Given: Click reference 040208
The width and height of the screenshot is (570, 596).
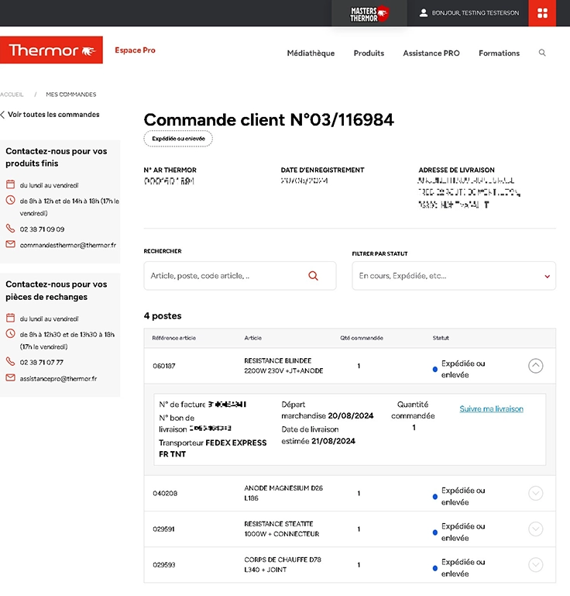Looking at the screenshot, I should point(165,493).
